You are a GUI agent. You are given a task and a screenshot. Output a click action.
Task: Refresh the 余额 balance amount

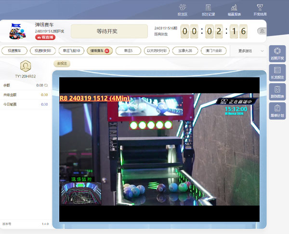[46, 85]
